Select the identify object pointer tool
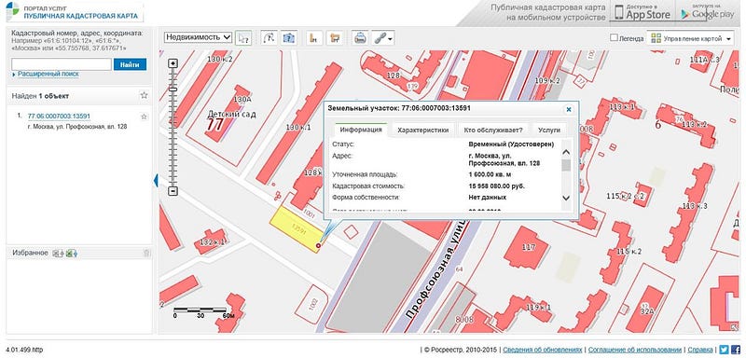 243,38
